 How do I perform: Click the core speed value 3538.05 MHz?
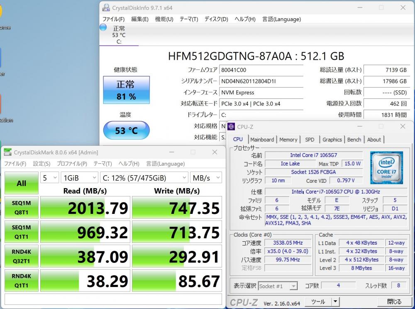pos(288,243)
